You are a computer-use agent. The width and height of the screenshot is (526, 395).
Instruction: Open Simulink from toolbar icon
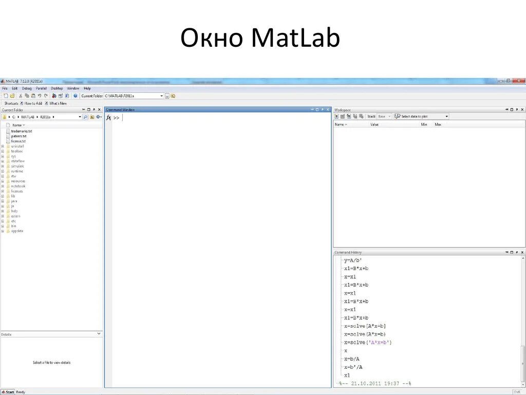pos(54,96)
